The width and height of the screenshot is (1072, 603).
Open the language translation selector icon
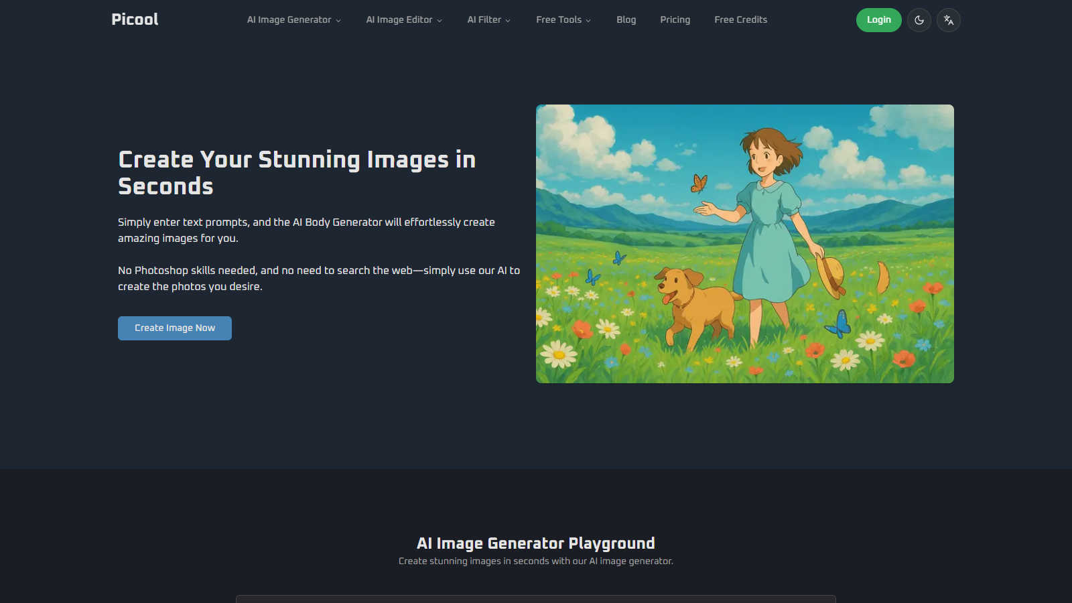[x=949, y=20]
